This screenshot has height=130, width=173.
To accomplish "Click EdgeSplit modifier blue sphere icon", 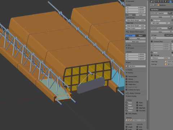I will 155,13.
